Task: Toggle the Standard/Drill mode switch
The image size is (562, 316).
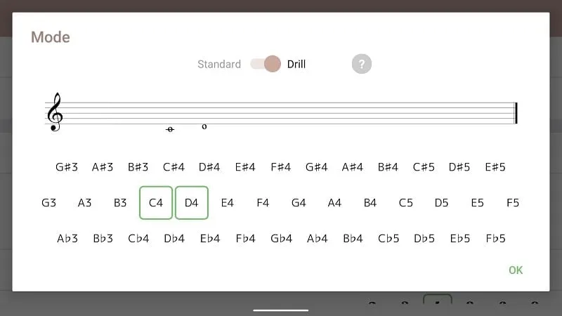Action: pos(266,64)
